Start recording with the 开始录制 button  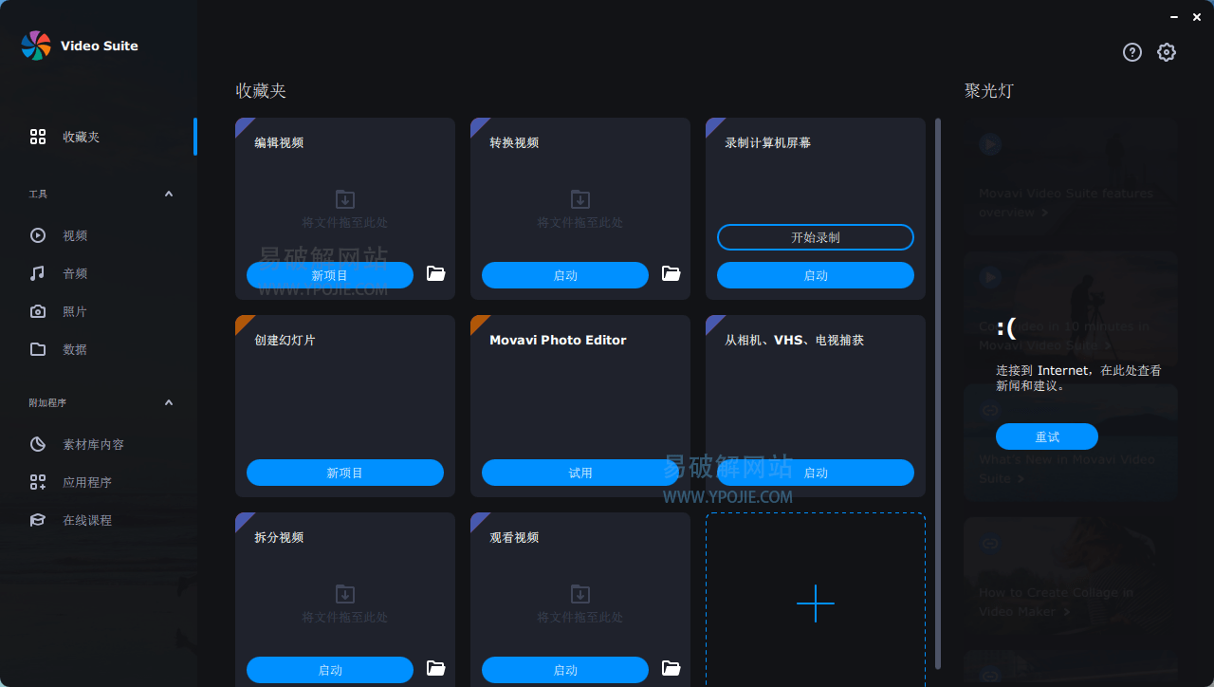pos(816,237)
